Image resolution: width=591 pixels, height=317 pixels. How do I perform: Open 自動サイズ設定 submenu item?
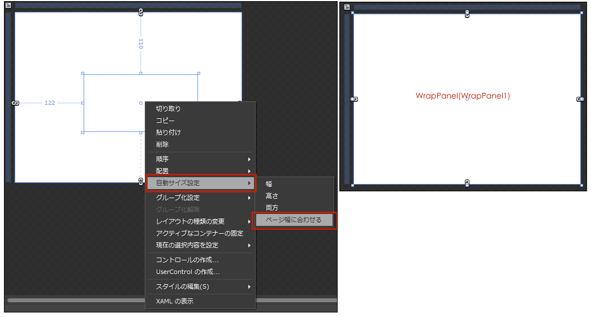[x=201, y=183]
